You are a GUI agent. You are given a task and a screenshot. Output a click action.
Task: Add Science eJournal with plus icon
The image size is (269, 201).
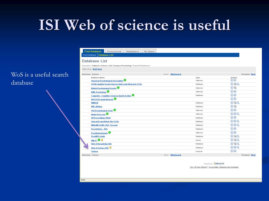(x=235, y=151)
